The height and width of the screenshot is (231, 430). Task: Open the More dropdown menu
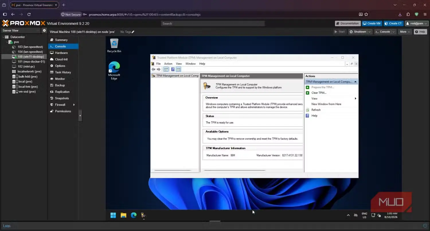point(405,32)
